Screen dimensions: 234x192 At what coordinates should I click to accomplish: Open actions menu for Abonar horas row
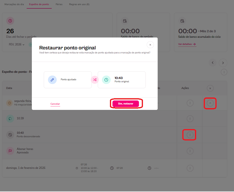[x=190, y=151]
